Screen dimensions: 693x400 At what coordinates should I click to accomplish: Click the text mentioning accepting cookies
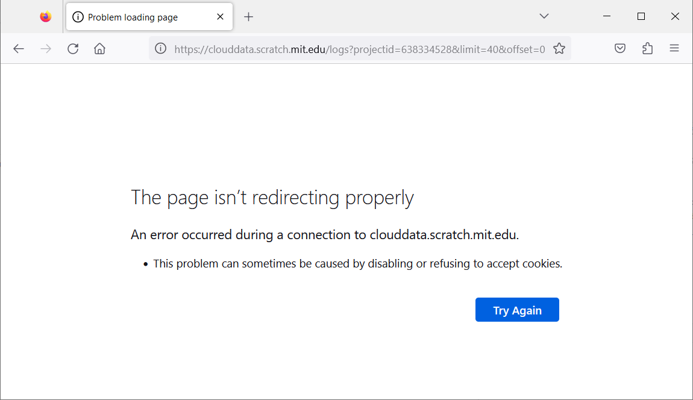pos(357,264)
